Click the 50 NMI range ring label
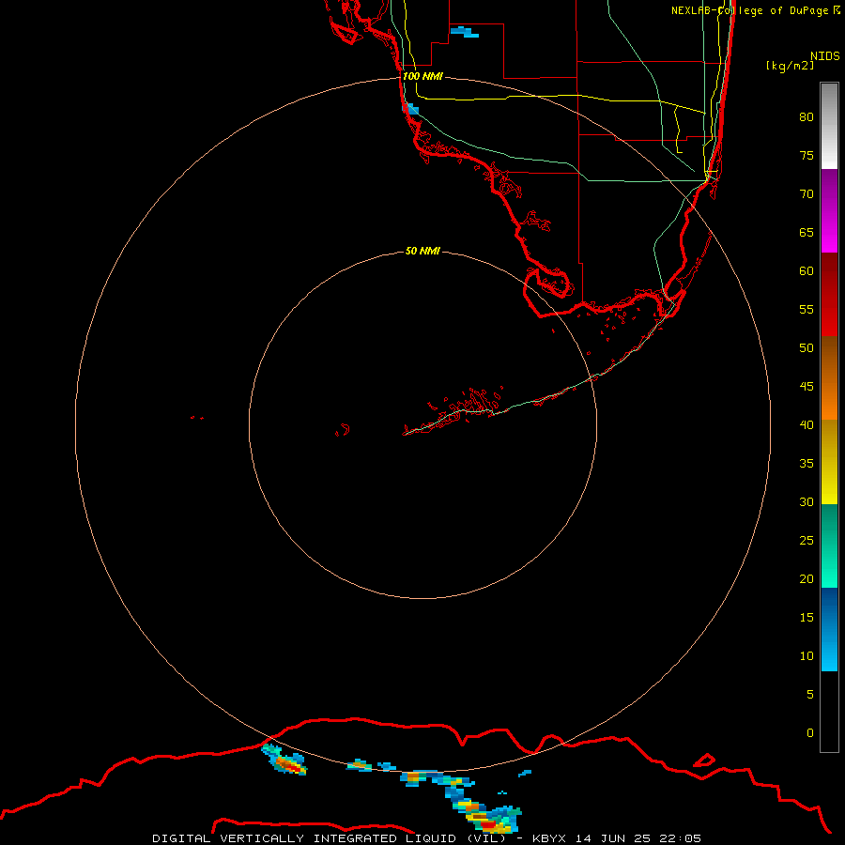Screen dimensions: 845x845 coord(422,251)
